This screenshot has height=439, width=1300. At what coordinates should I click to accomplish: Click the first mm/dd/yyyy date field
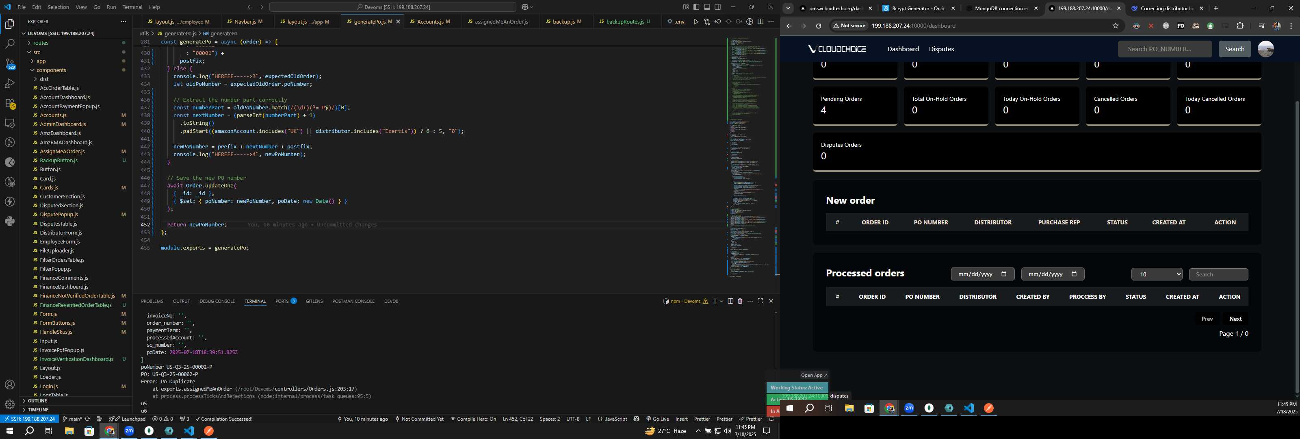[982, 274]
